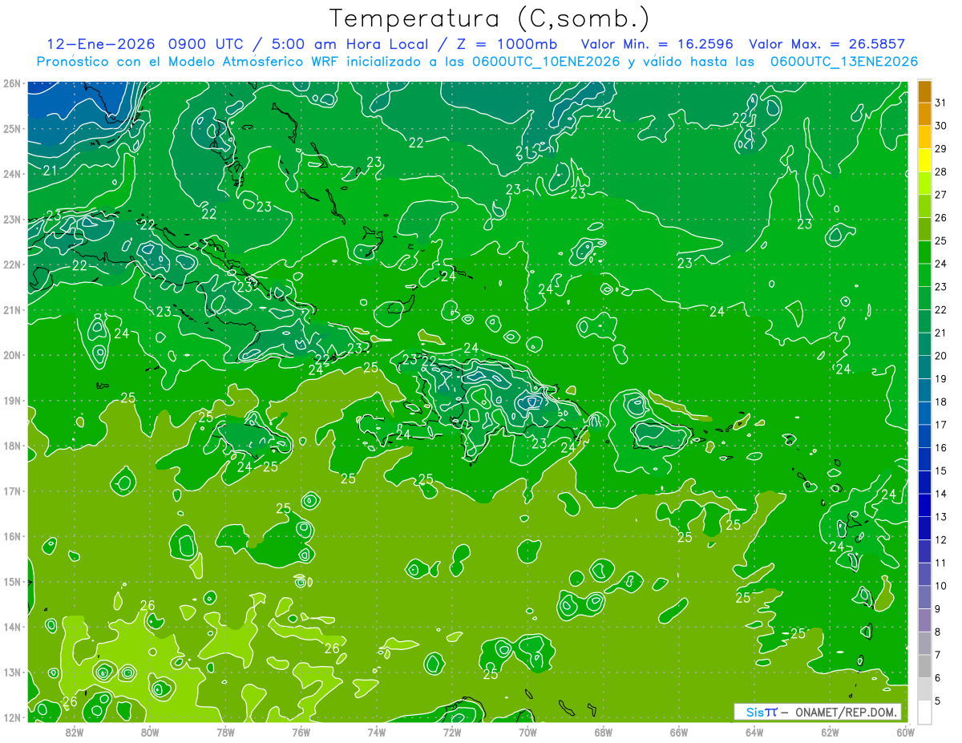Click the "62W" longitude axis label
The image size is (962, 743).
coord(830,732)
